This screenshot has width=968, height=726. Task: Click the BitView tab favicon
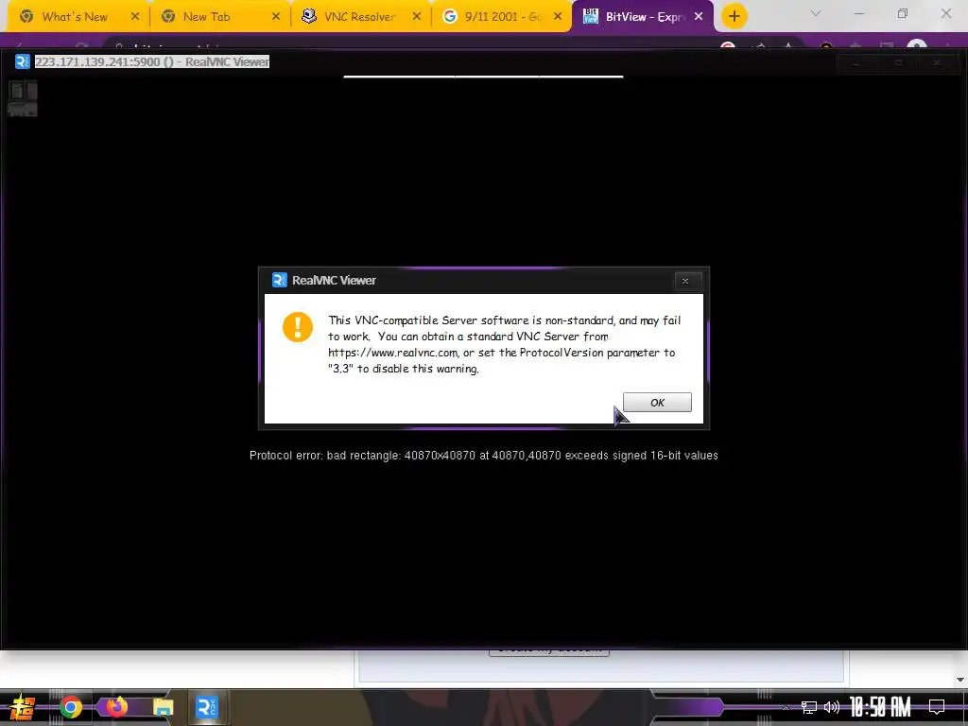click(x=591, y=16)
